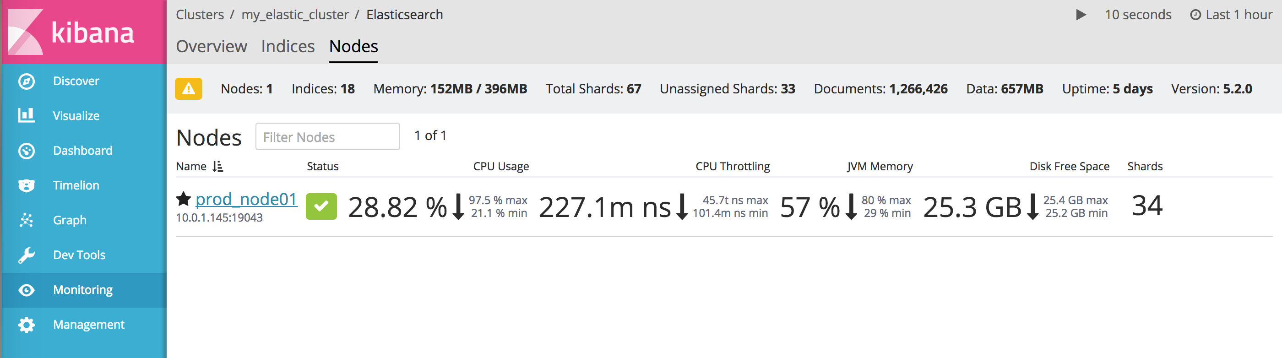Click inside the Filter Nodes field
The height and width of the screenshot is (358, 1282).
click(327, 136)
